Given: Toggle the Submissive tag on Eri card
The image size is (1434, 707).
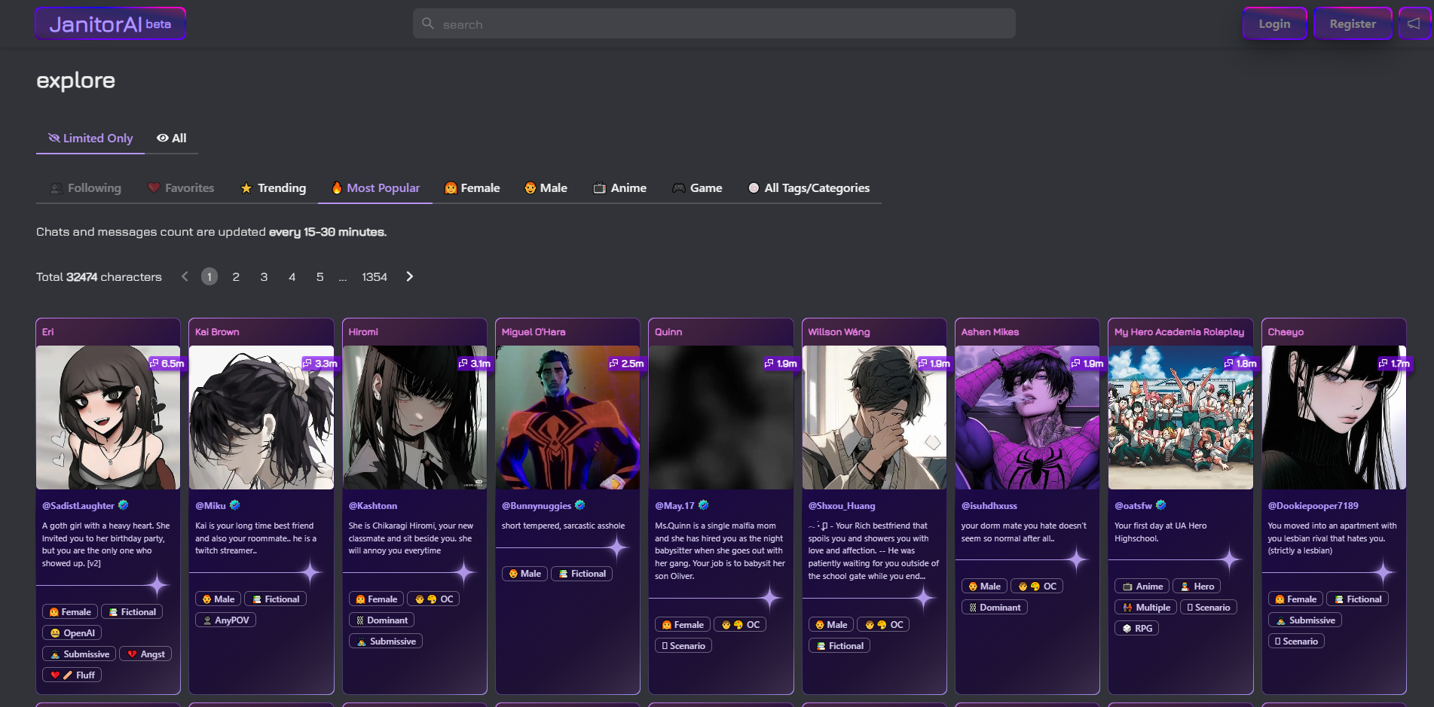Looking at the screenshot, I should click(79, 654).
